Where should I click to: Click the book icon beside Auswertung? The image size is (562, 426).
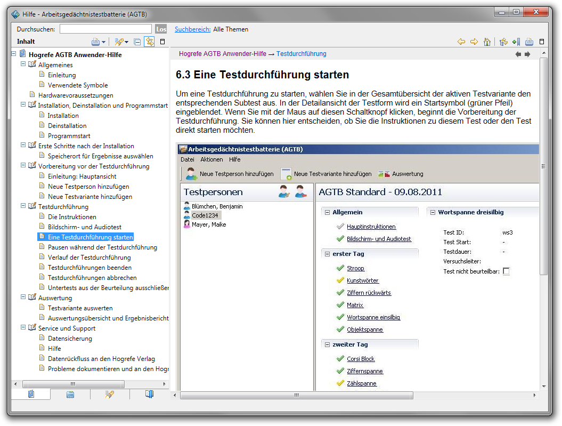pos(32,298)
